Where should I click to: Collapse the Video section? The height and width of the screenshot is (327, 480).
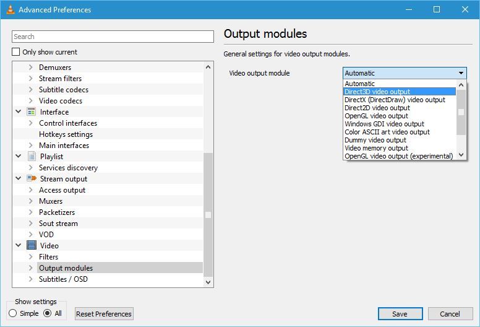tap(19, 245)
